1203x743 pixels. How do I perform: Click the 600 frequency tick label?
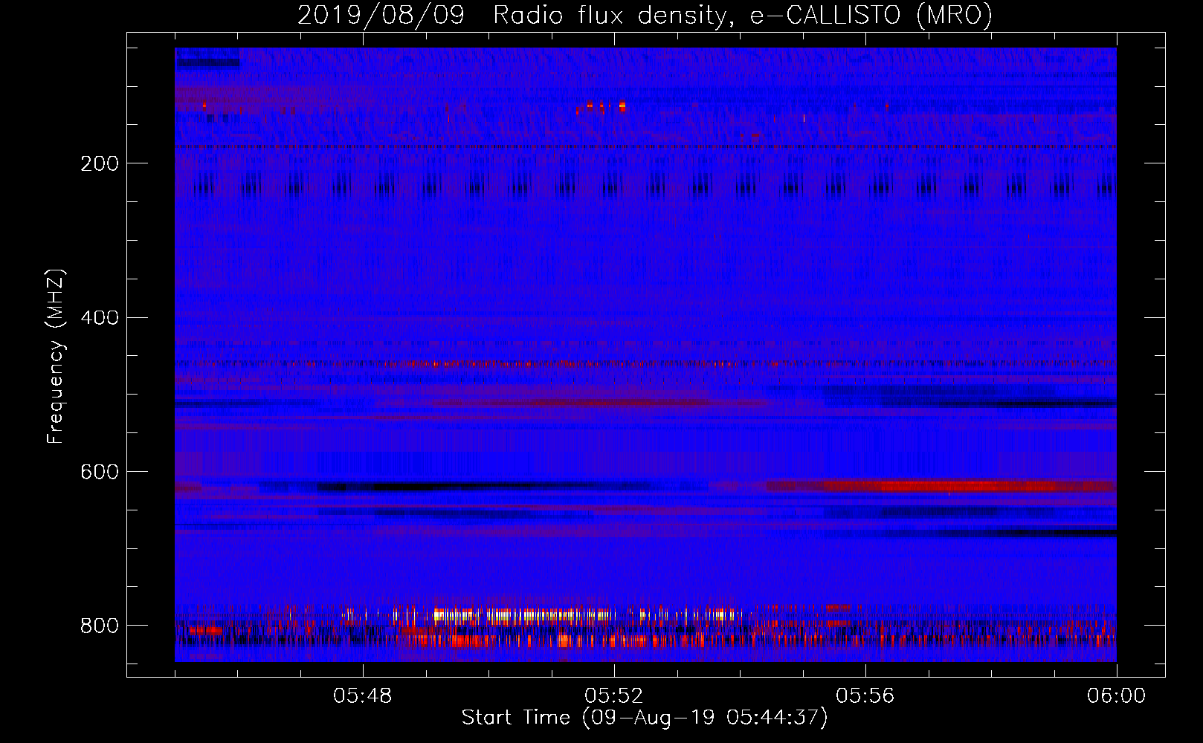point(100,473)
